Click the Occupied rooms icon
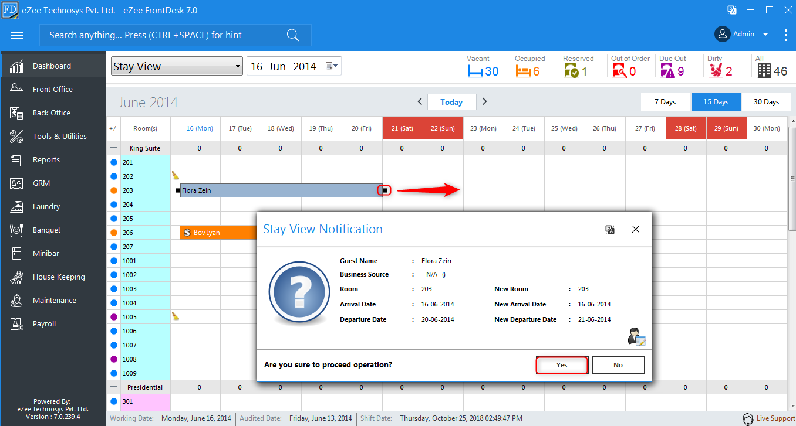This screenshot has height=426, width=796. point(522,71)
